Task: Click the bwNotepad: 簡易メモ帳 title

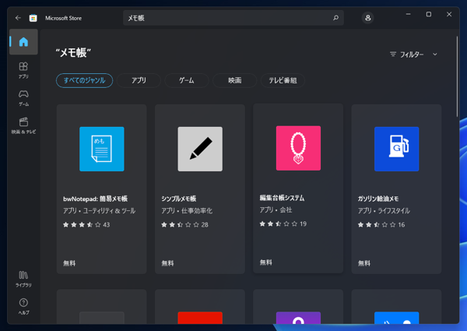Action: (95, 199)
